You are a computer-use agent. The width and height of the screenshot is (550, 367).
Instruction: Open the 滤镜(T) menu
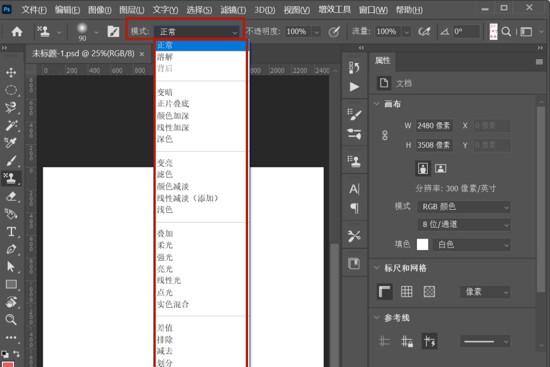tap(233, 10)
